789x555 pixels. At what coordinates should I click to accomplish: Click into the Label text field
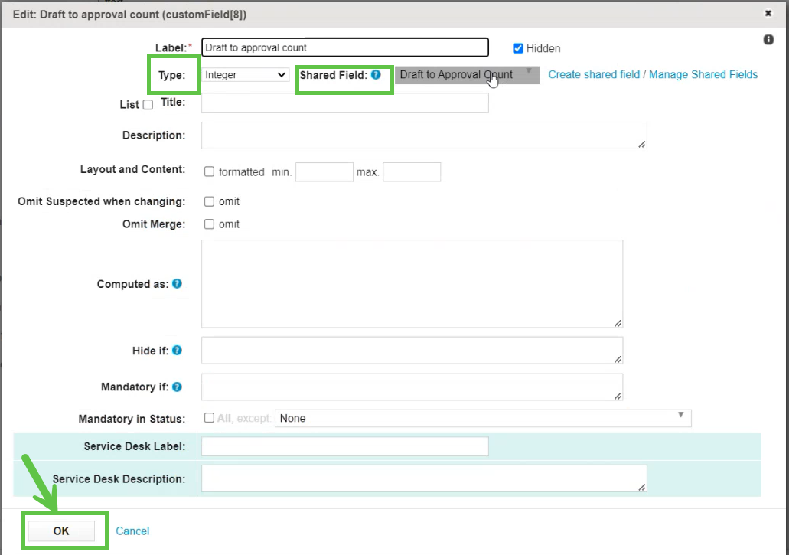(x=344, y=47)
